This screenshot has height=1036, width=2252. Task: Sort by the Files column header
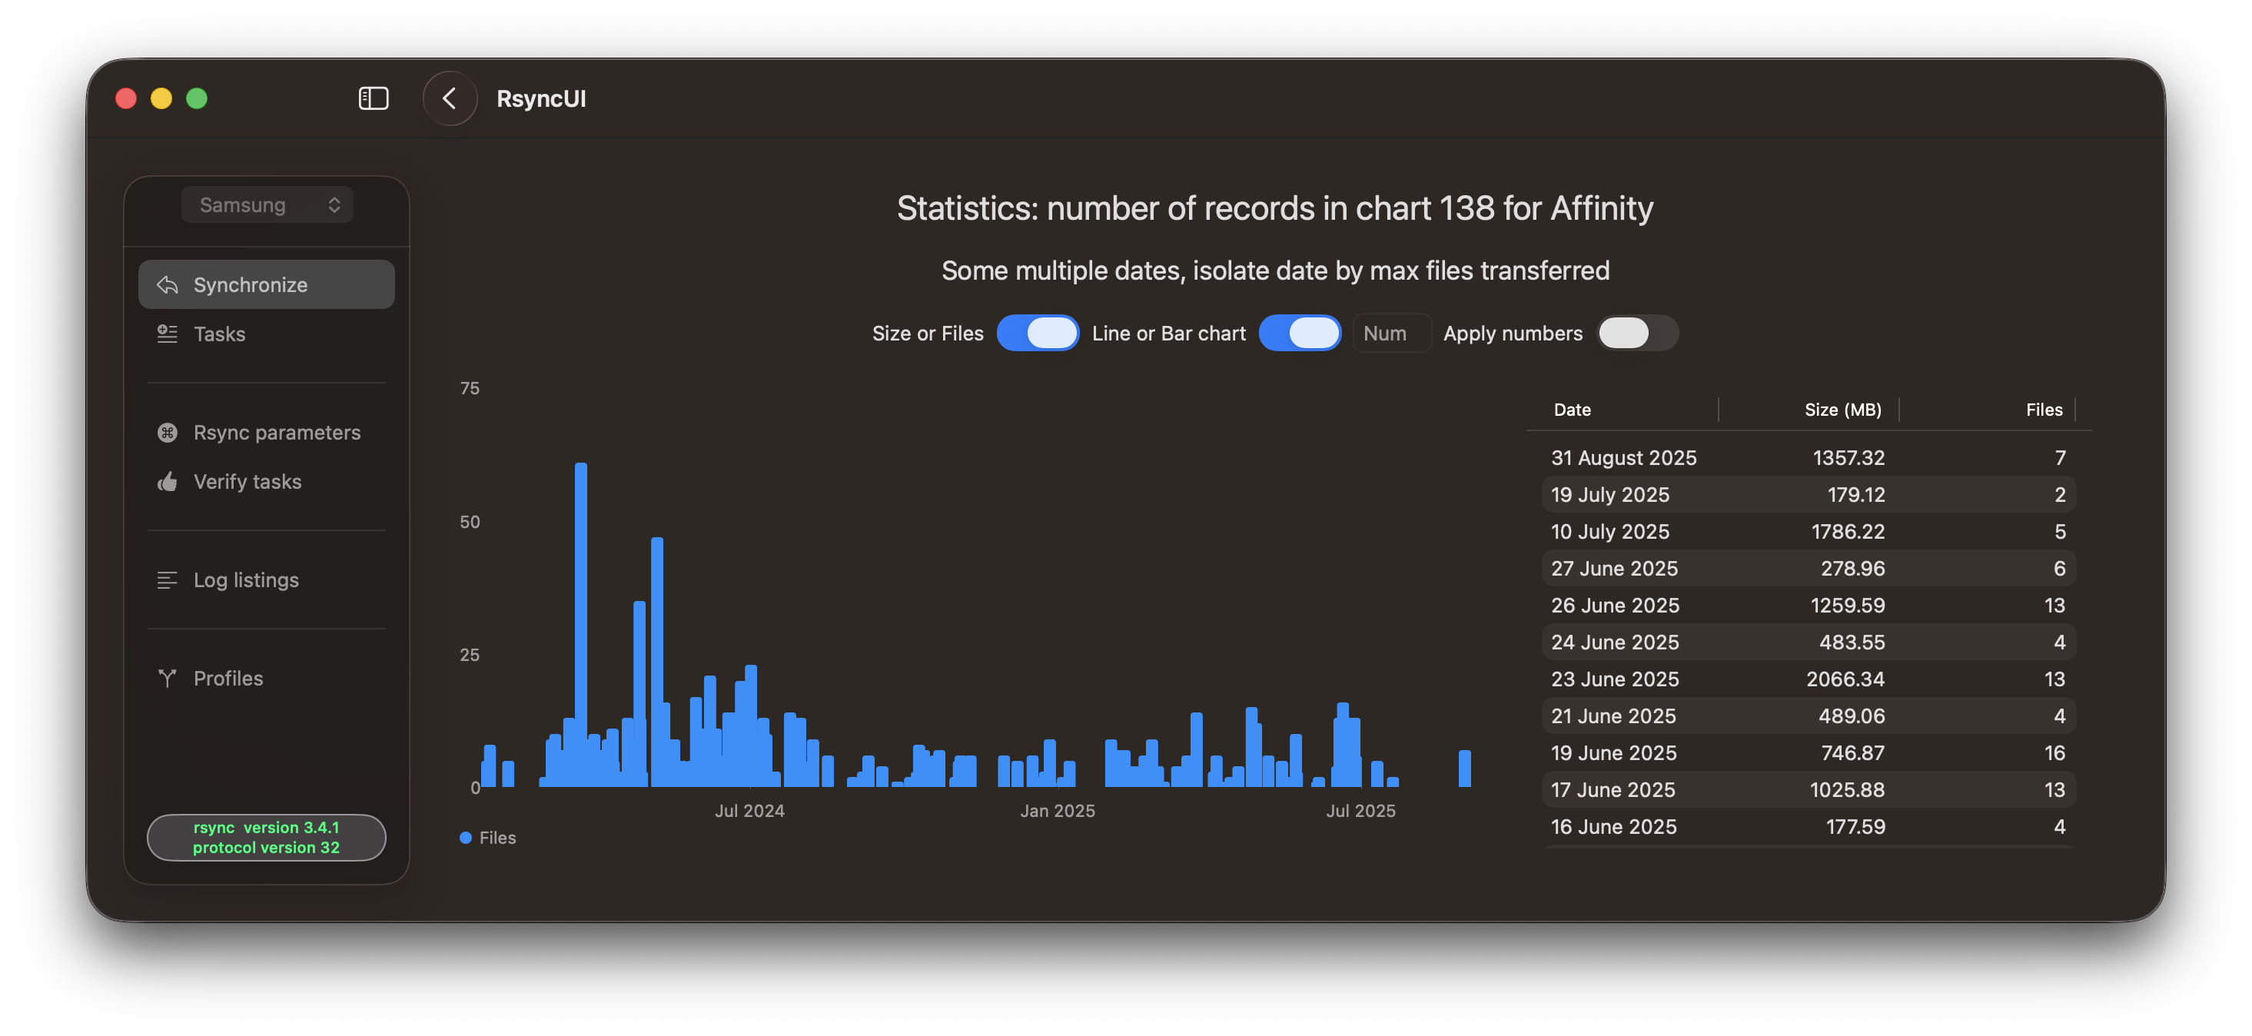(x=2044, y=410)
